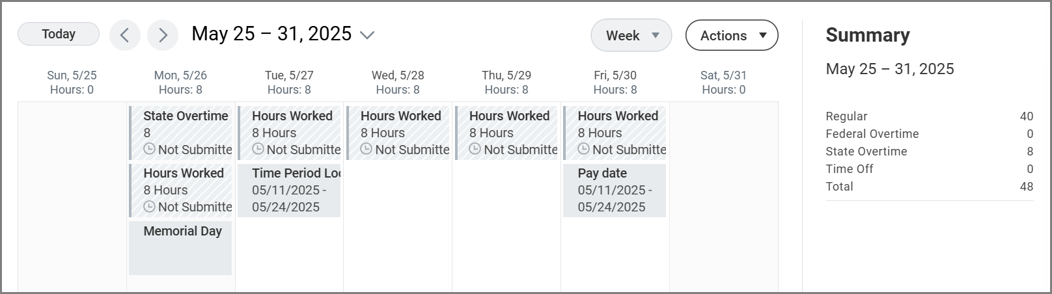Click clock icon on Thursday Hours Worked entry
This screenshot has height=294, width=1052.
pyautogui.click(x=475, y=150)
